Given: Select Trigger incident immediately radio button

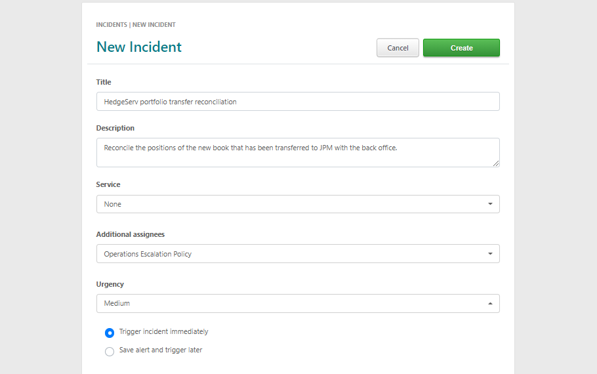Looking at the screenshot, I should point(110,333).
